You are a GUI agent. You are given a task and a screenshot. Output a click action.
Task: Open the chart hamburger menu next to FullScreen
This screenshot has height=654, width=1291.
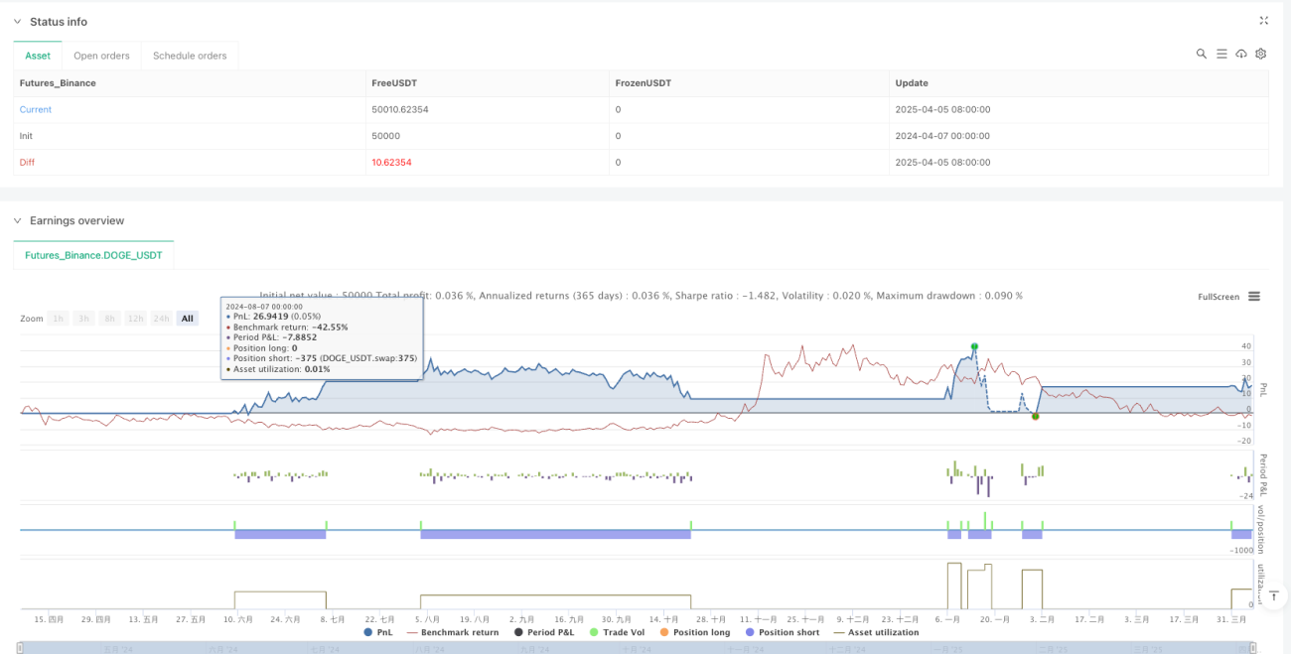(1254, 297)
